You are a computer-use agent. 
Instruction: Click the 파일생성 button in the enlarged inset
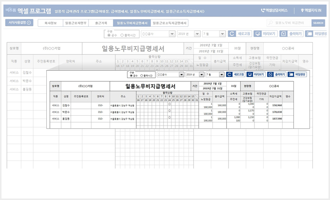point(297,74)
